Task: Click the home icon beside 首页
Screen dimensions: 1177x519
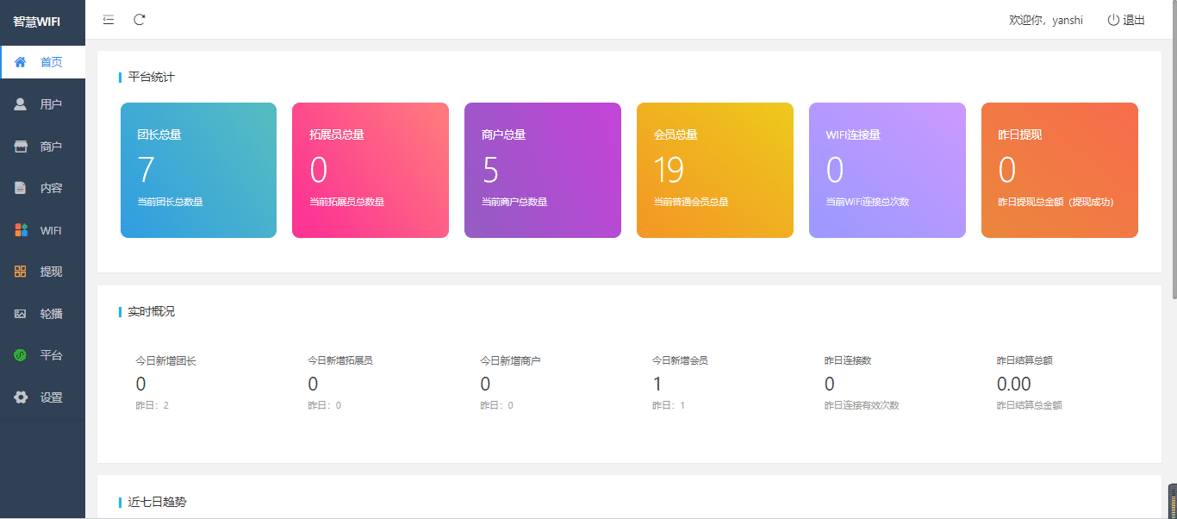Action: 21,62
